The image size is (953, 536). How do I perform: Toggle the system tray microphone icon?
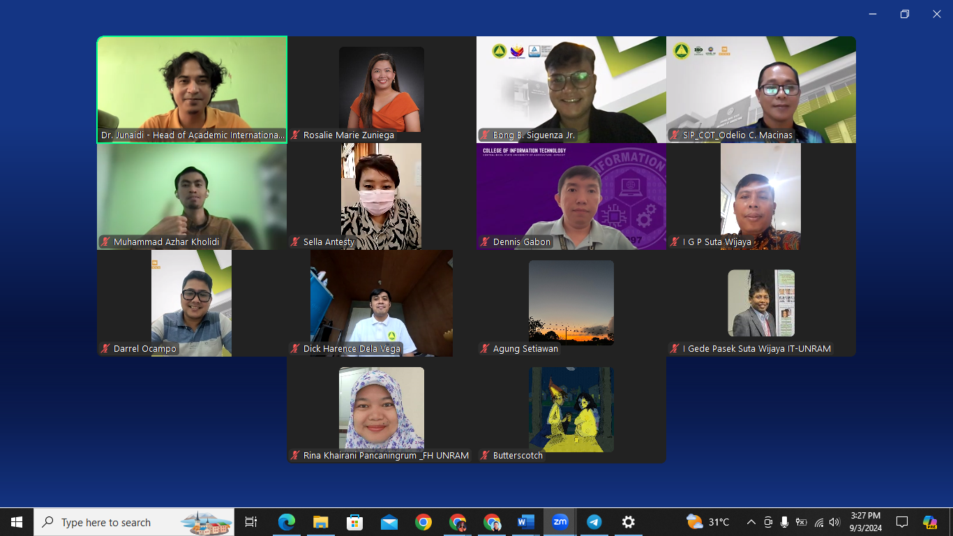coord(785,522)
